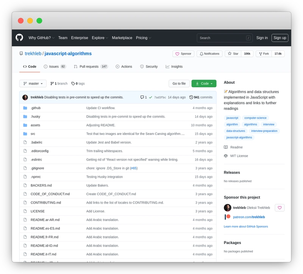303x274 pixels.
Task: Switch to the Insights tab
Action: pyautogui.click(x=174, y=67)
